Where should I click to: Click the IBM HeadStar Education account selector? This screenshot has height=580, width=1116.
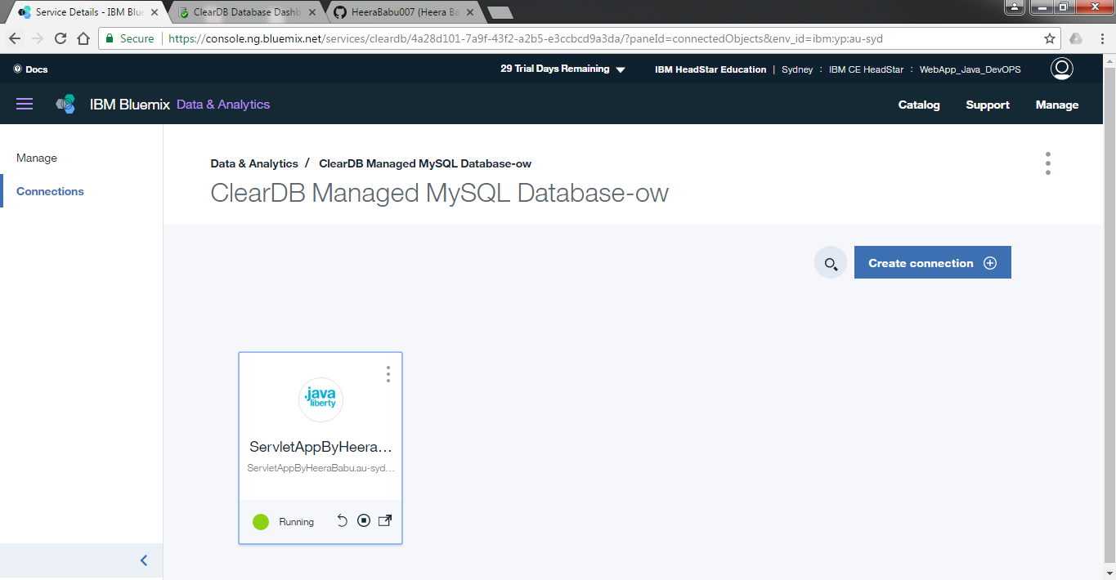coord(710,69)
